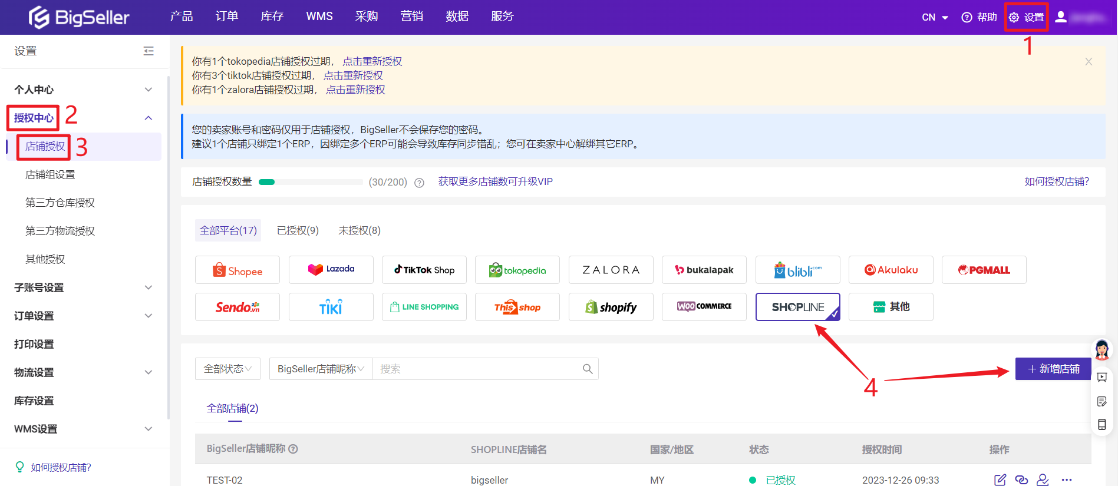This screenshot has height=486, width=1118.
Task: Open the 订单 top menu
Action: point(227,16)
